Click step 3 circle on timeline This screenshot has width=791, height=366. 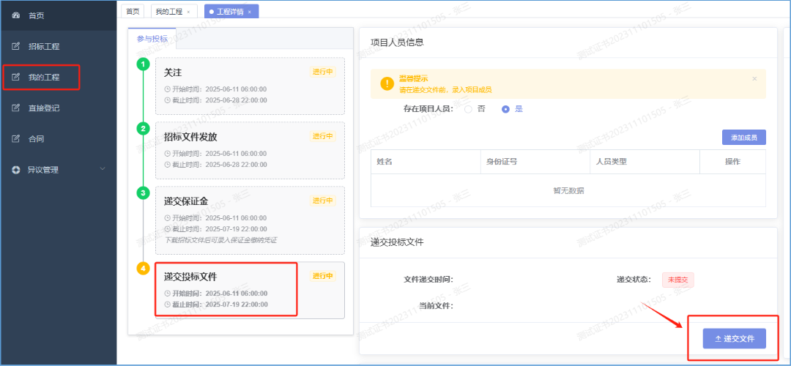[x=144, y=193]
